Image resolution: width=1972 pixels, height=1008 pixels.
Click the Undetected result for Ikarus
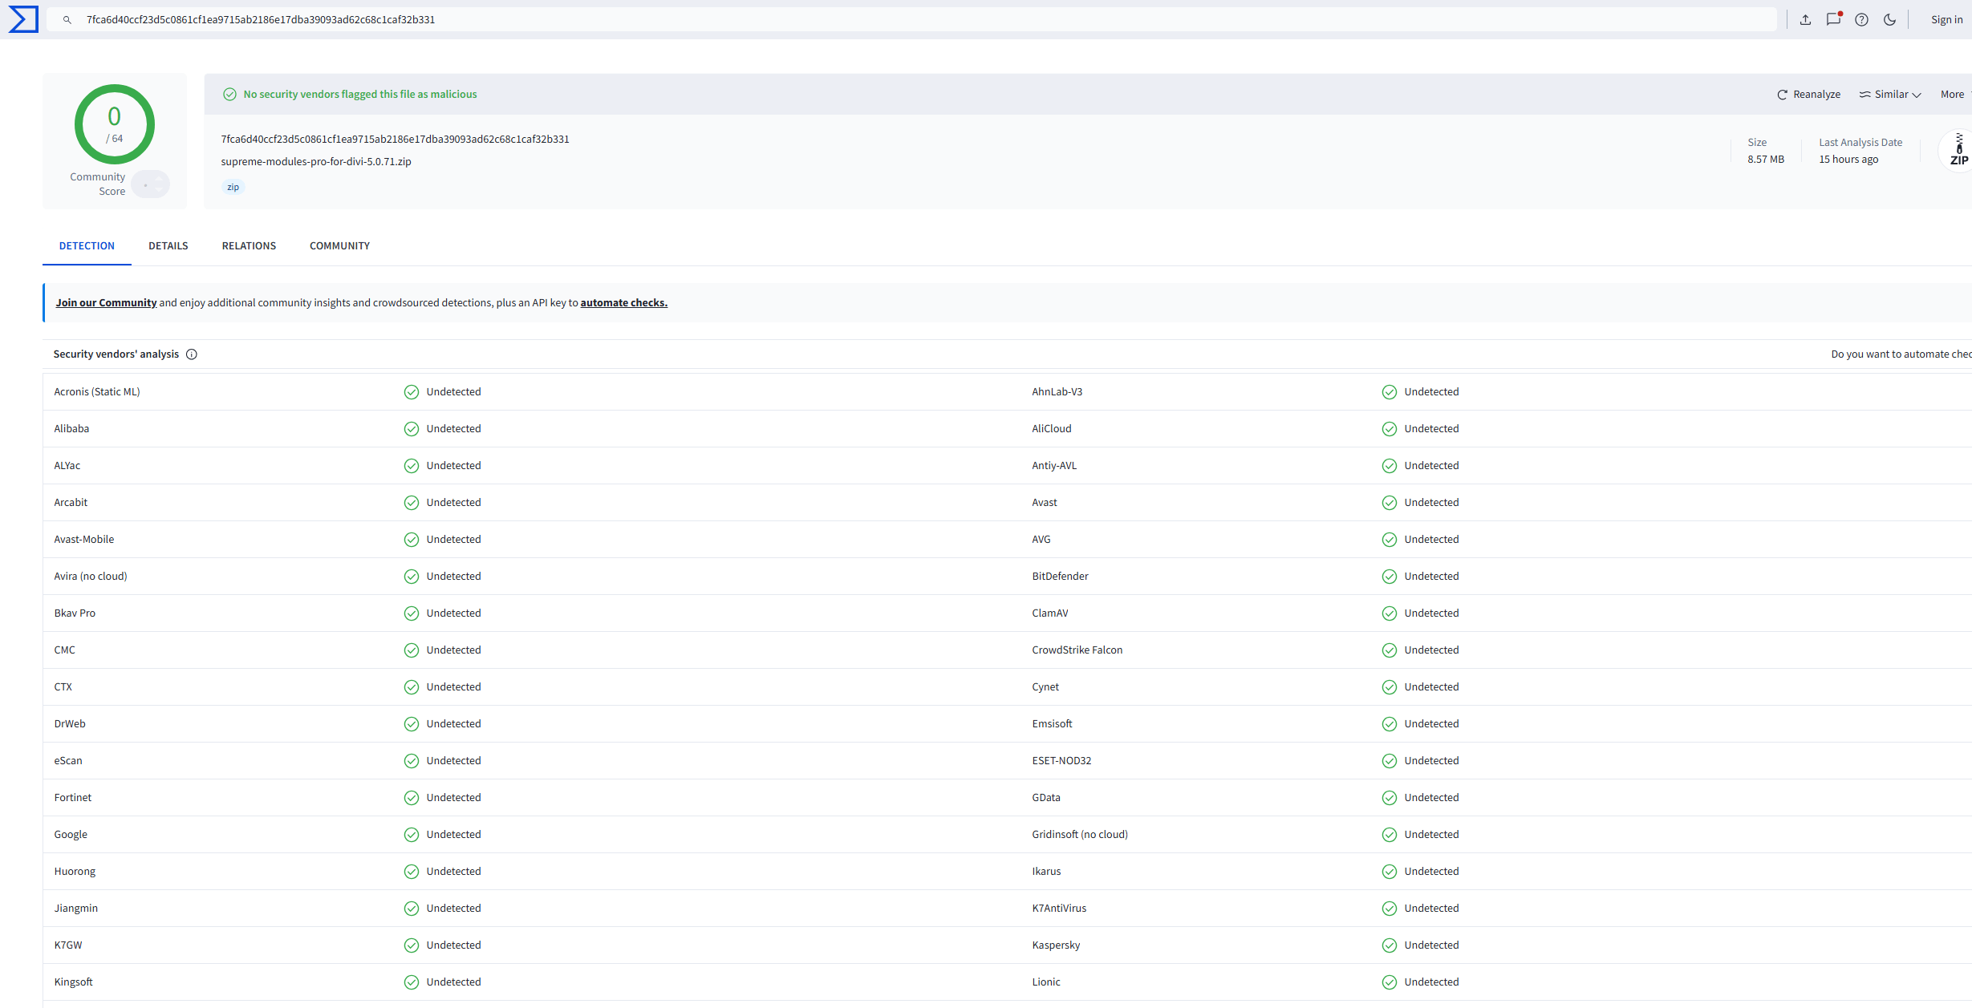(x=1431, y=872)
